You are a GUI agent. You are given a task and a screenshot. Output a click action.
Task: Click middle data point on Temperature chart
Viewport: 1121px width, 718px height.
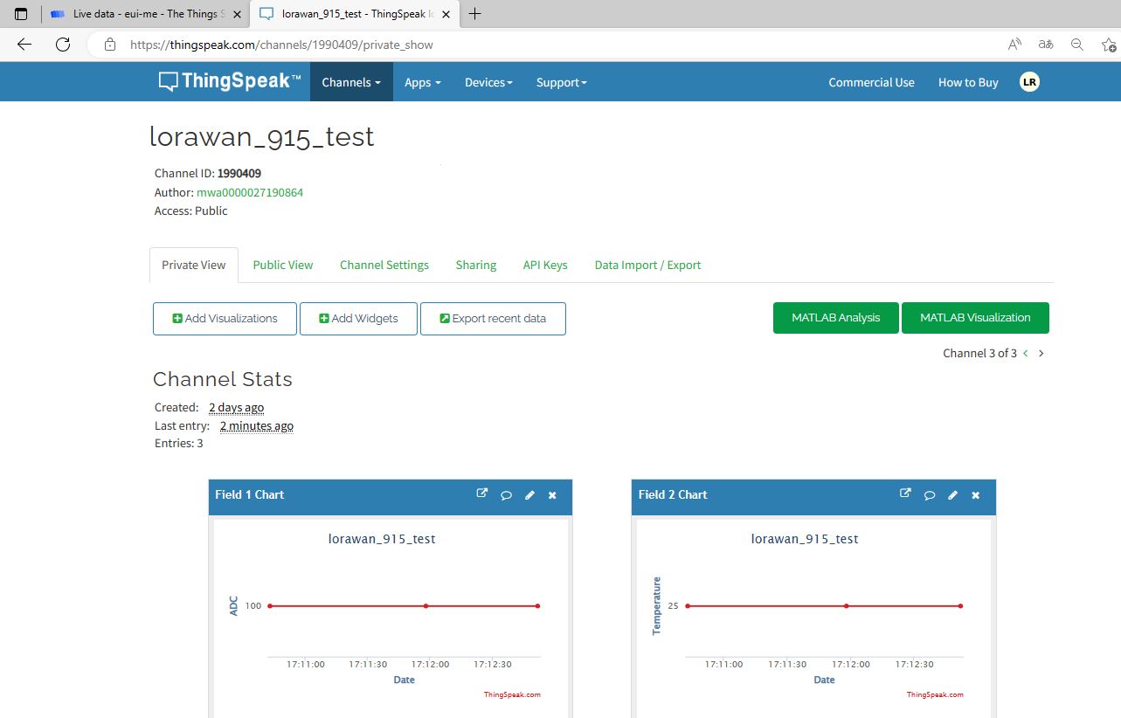(847, 605)
